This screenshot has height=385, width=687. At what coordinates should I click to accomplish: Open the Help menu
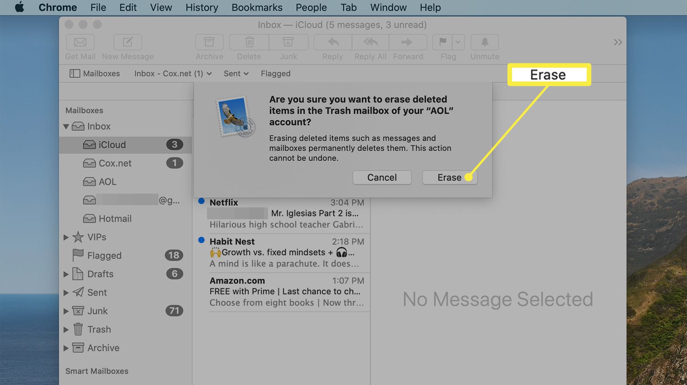point(431,7)
